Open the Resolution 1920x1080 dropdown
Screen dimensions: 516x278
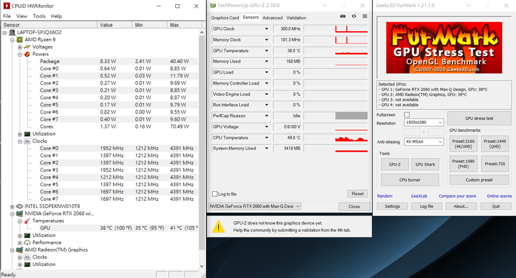(424, 122)
